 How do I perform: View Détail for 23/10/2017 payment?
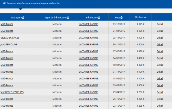click(160, 106)
